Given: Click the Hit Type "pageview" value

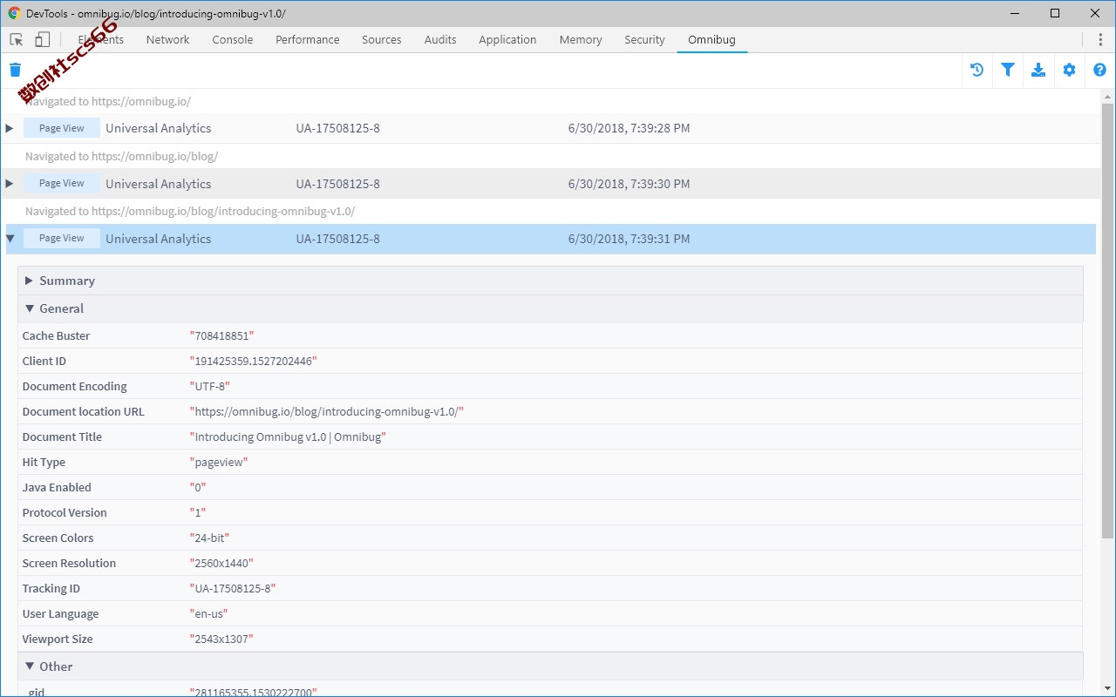Looking at the screenshot, I should point(219,462).
